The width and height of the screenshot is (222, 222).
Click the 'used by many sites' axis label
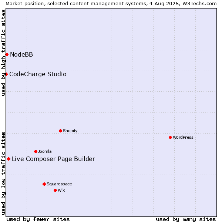[x=186, y=219]
